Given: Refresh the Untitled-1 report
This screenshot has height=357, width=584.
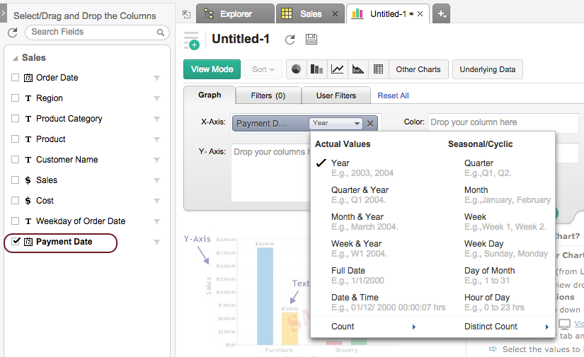Looking at the screenshot, I should [290, 40].
